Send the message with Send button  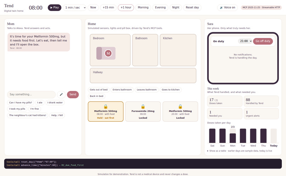click(x=73, y=94)
